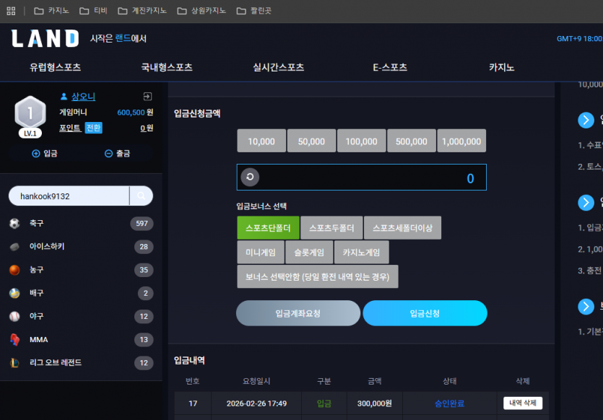The height and width of the screenshot is (420, 603).
Task: Open 농구 basketball category
Action: 81,270
